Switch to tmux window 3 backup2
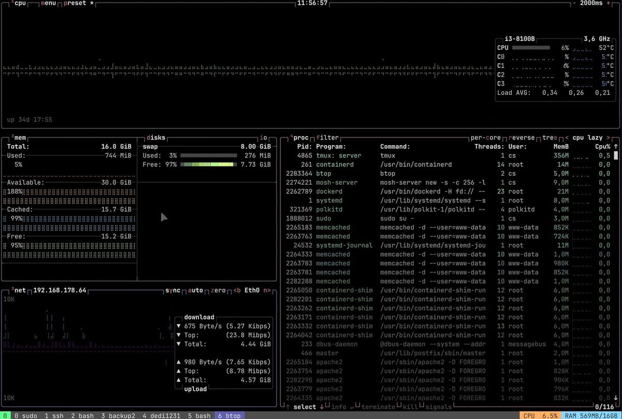This screenshot has height=419, width=622. point(118,415)
